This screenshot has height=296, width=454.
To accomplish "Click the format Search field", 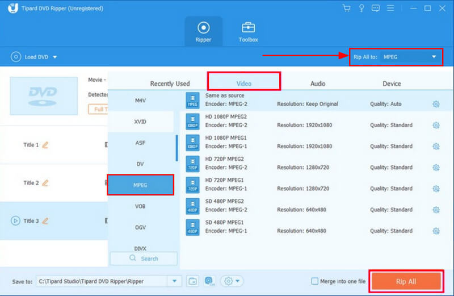I will (144, 259).
